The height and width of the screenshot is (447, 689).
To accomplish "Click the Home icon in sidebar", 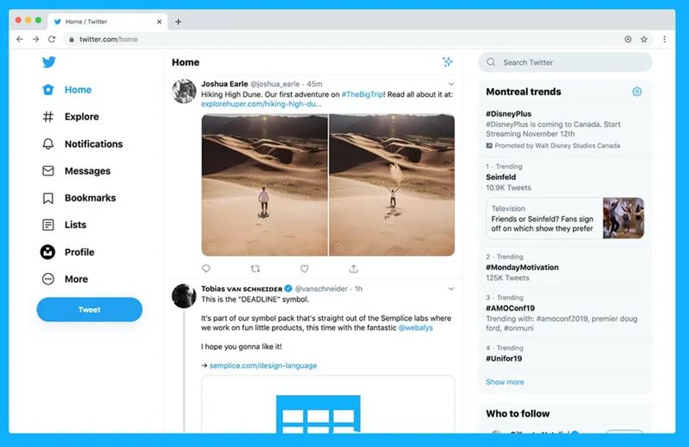I will [48, 90].
